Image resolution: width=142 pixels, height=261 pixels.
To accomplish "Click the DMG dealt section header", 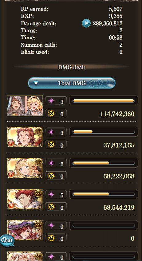I will click(x=72, y=67).
